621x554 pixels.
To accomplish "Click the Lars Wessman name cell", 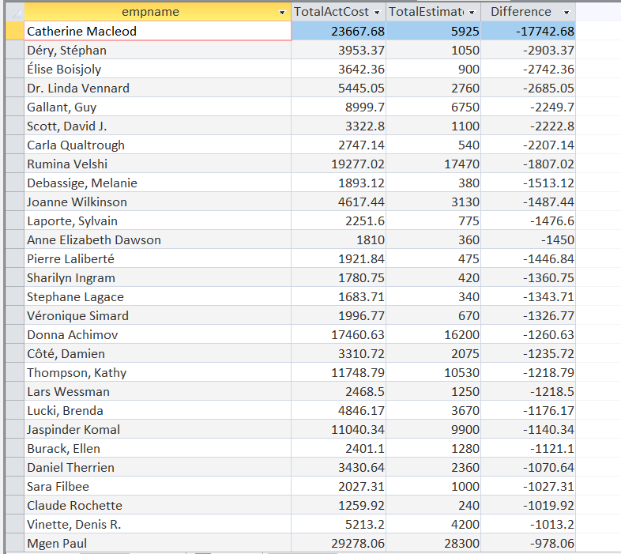I will click(x=158, y=391).
